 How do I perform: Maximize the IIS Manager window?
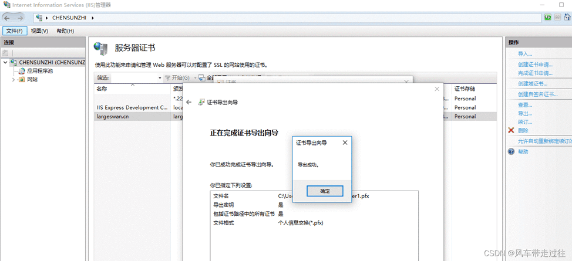(561, 5)
